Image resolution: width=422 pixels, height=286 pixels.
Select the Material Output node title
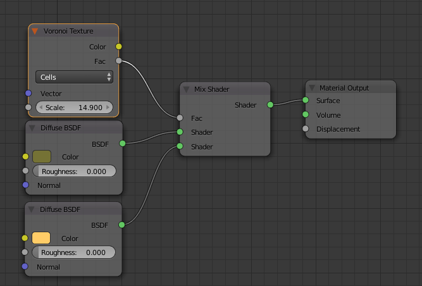point(344,88)
